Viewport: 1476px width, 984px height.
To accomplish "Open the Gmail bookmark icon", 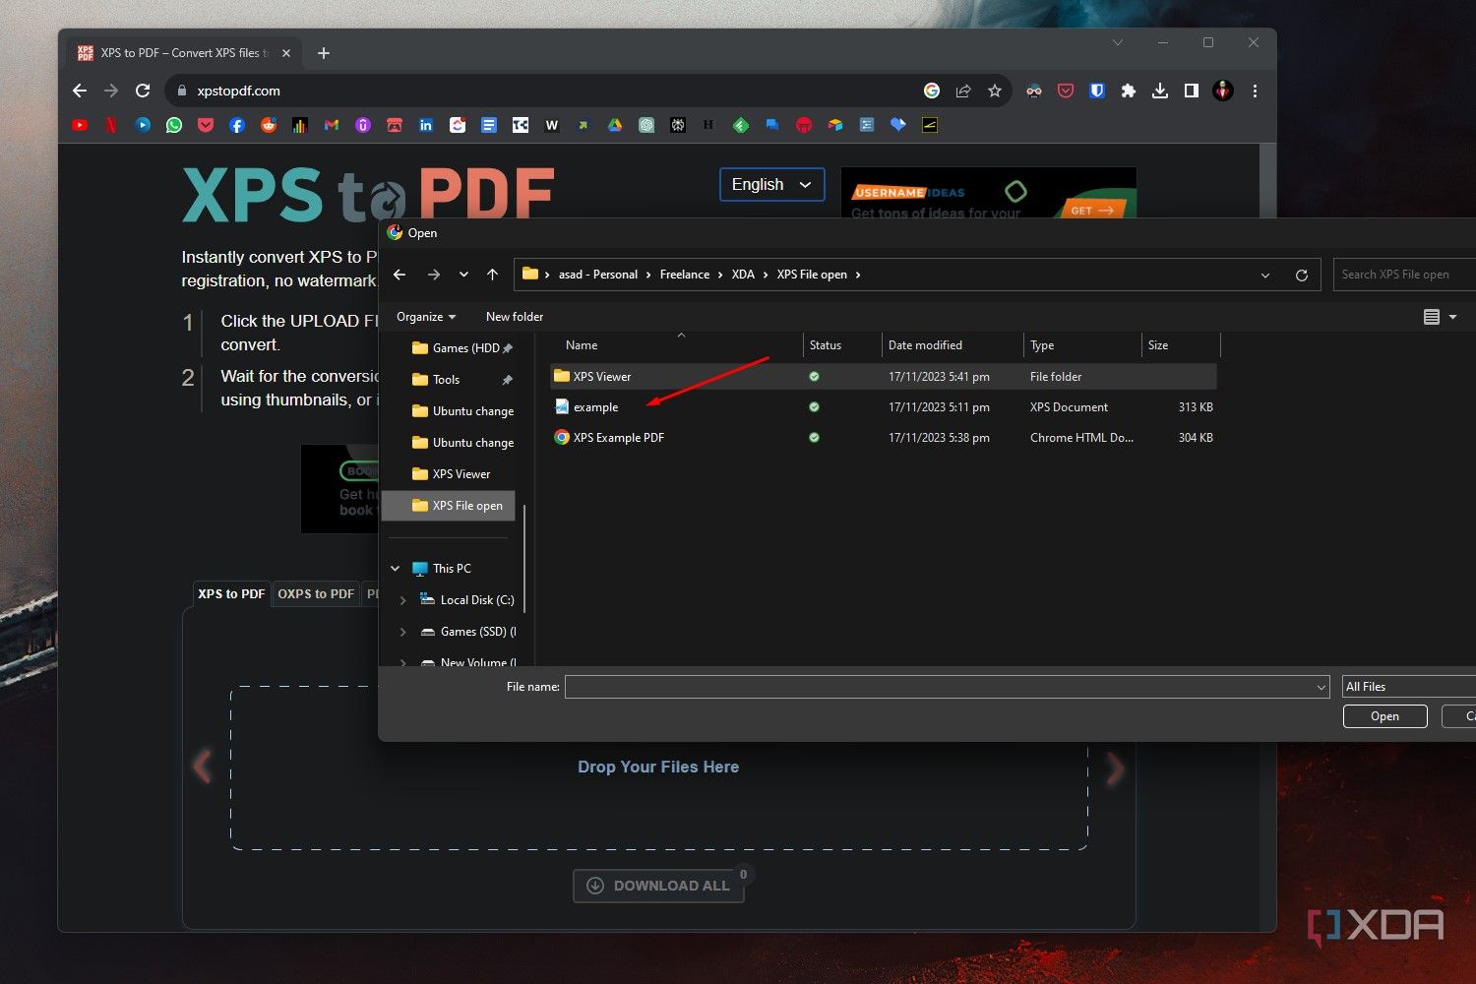I will [332, 125].
